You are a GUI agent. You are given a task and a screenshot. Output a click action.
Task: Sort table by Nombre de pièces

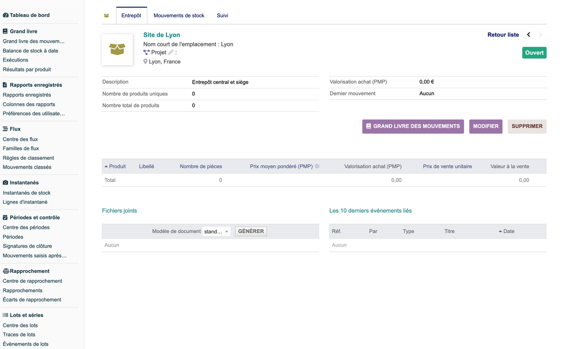pos(201,166)
